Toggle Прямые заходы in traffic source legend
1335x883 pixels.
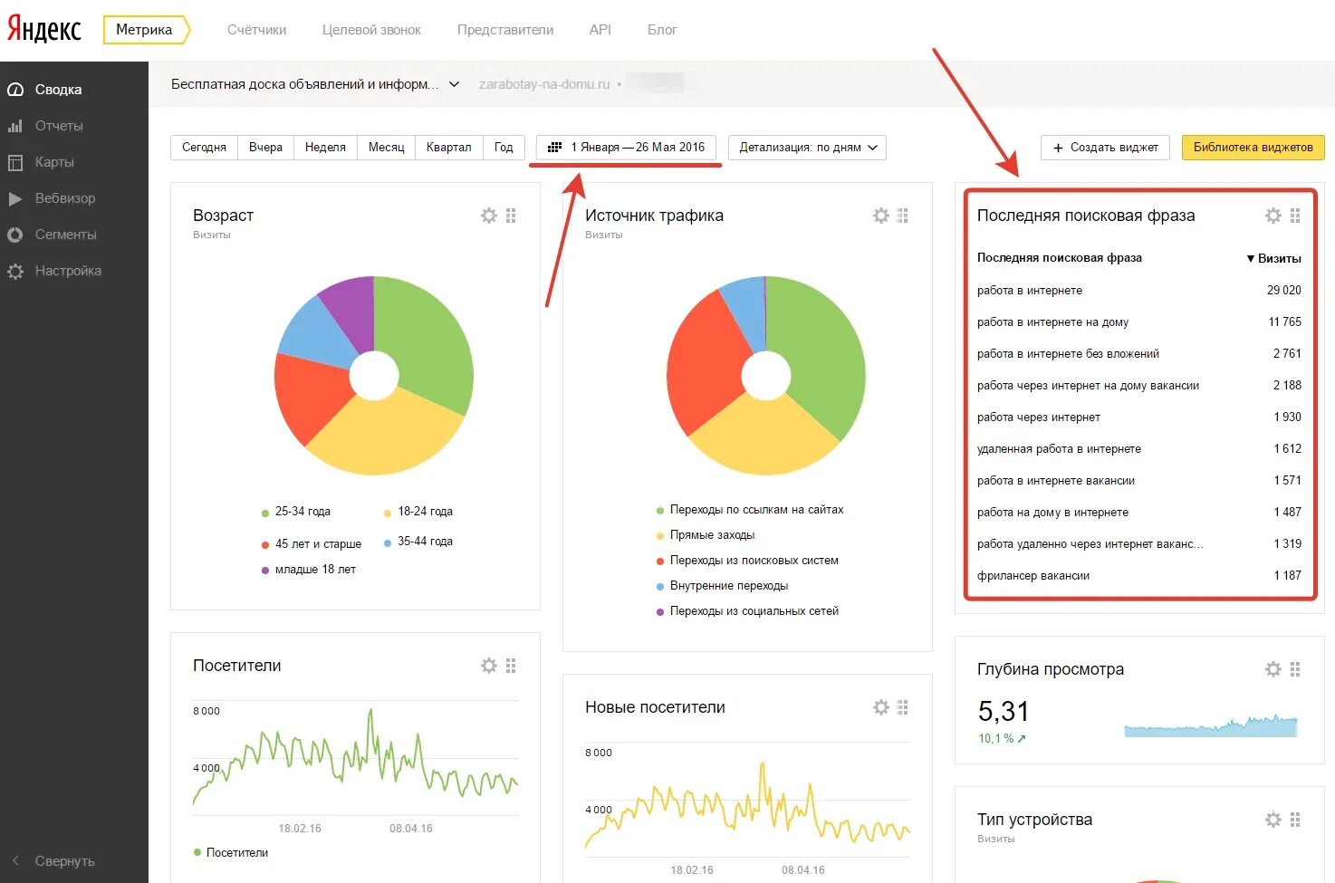712,534
